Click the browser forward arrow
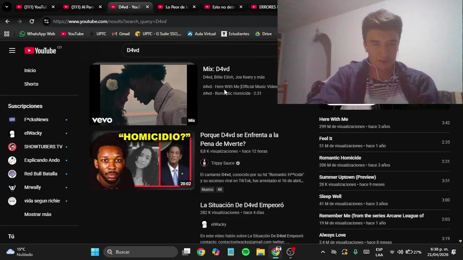Screen dimensions: 463x260 20,21
